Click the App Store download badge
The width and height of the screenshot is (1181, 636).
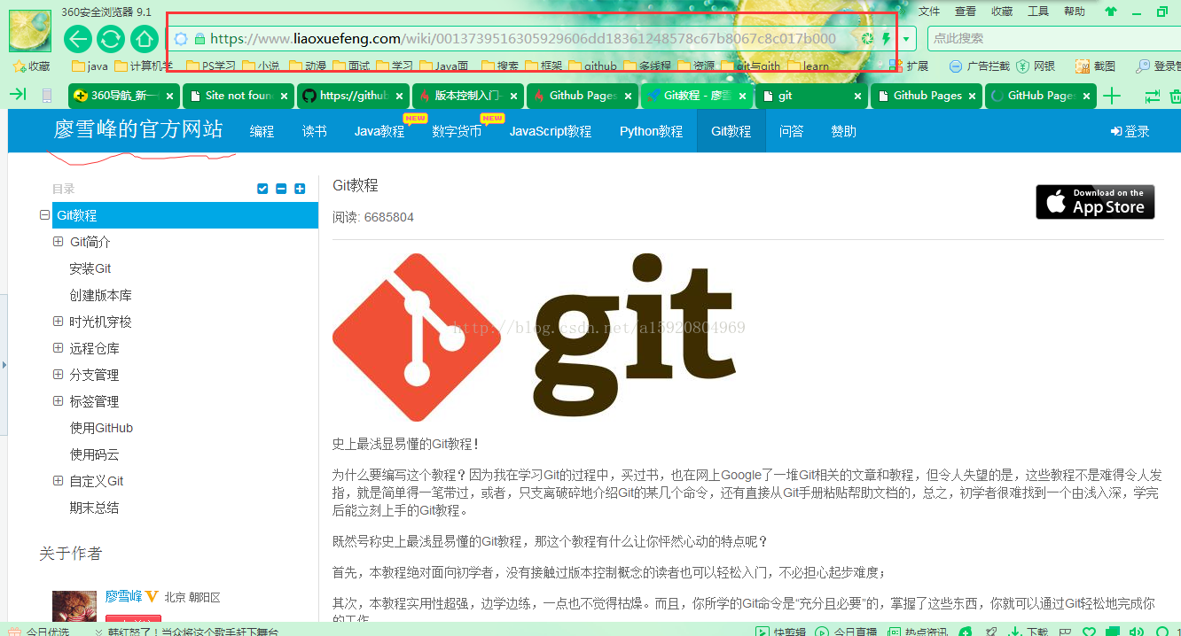pyautogui.click(x=1096, y=202)
